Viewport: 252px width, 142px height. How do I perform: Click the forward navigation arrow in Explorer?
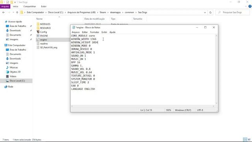point(9,12)
